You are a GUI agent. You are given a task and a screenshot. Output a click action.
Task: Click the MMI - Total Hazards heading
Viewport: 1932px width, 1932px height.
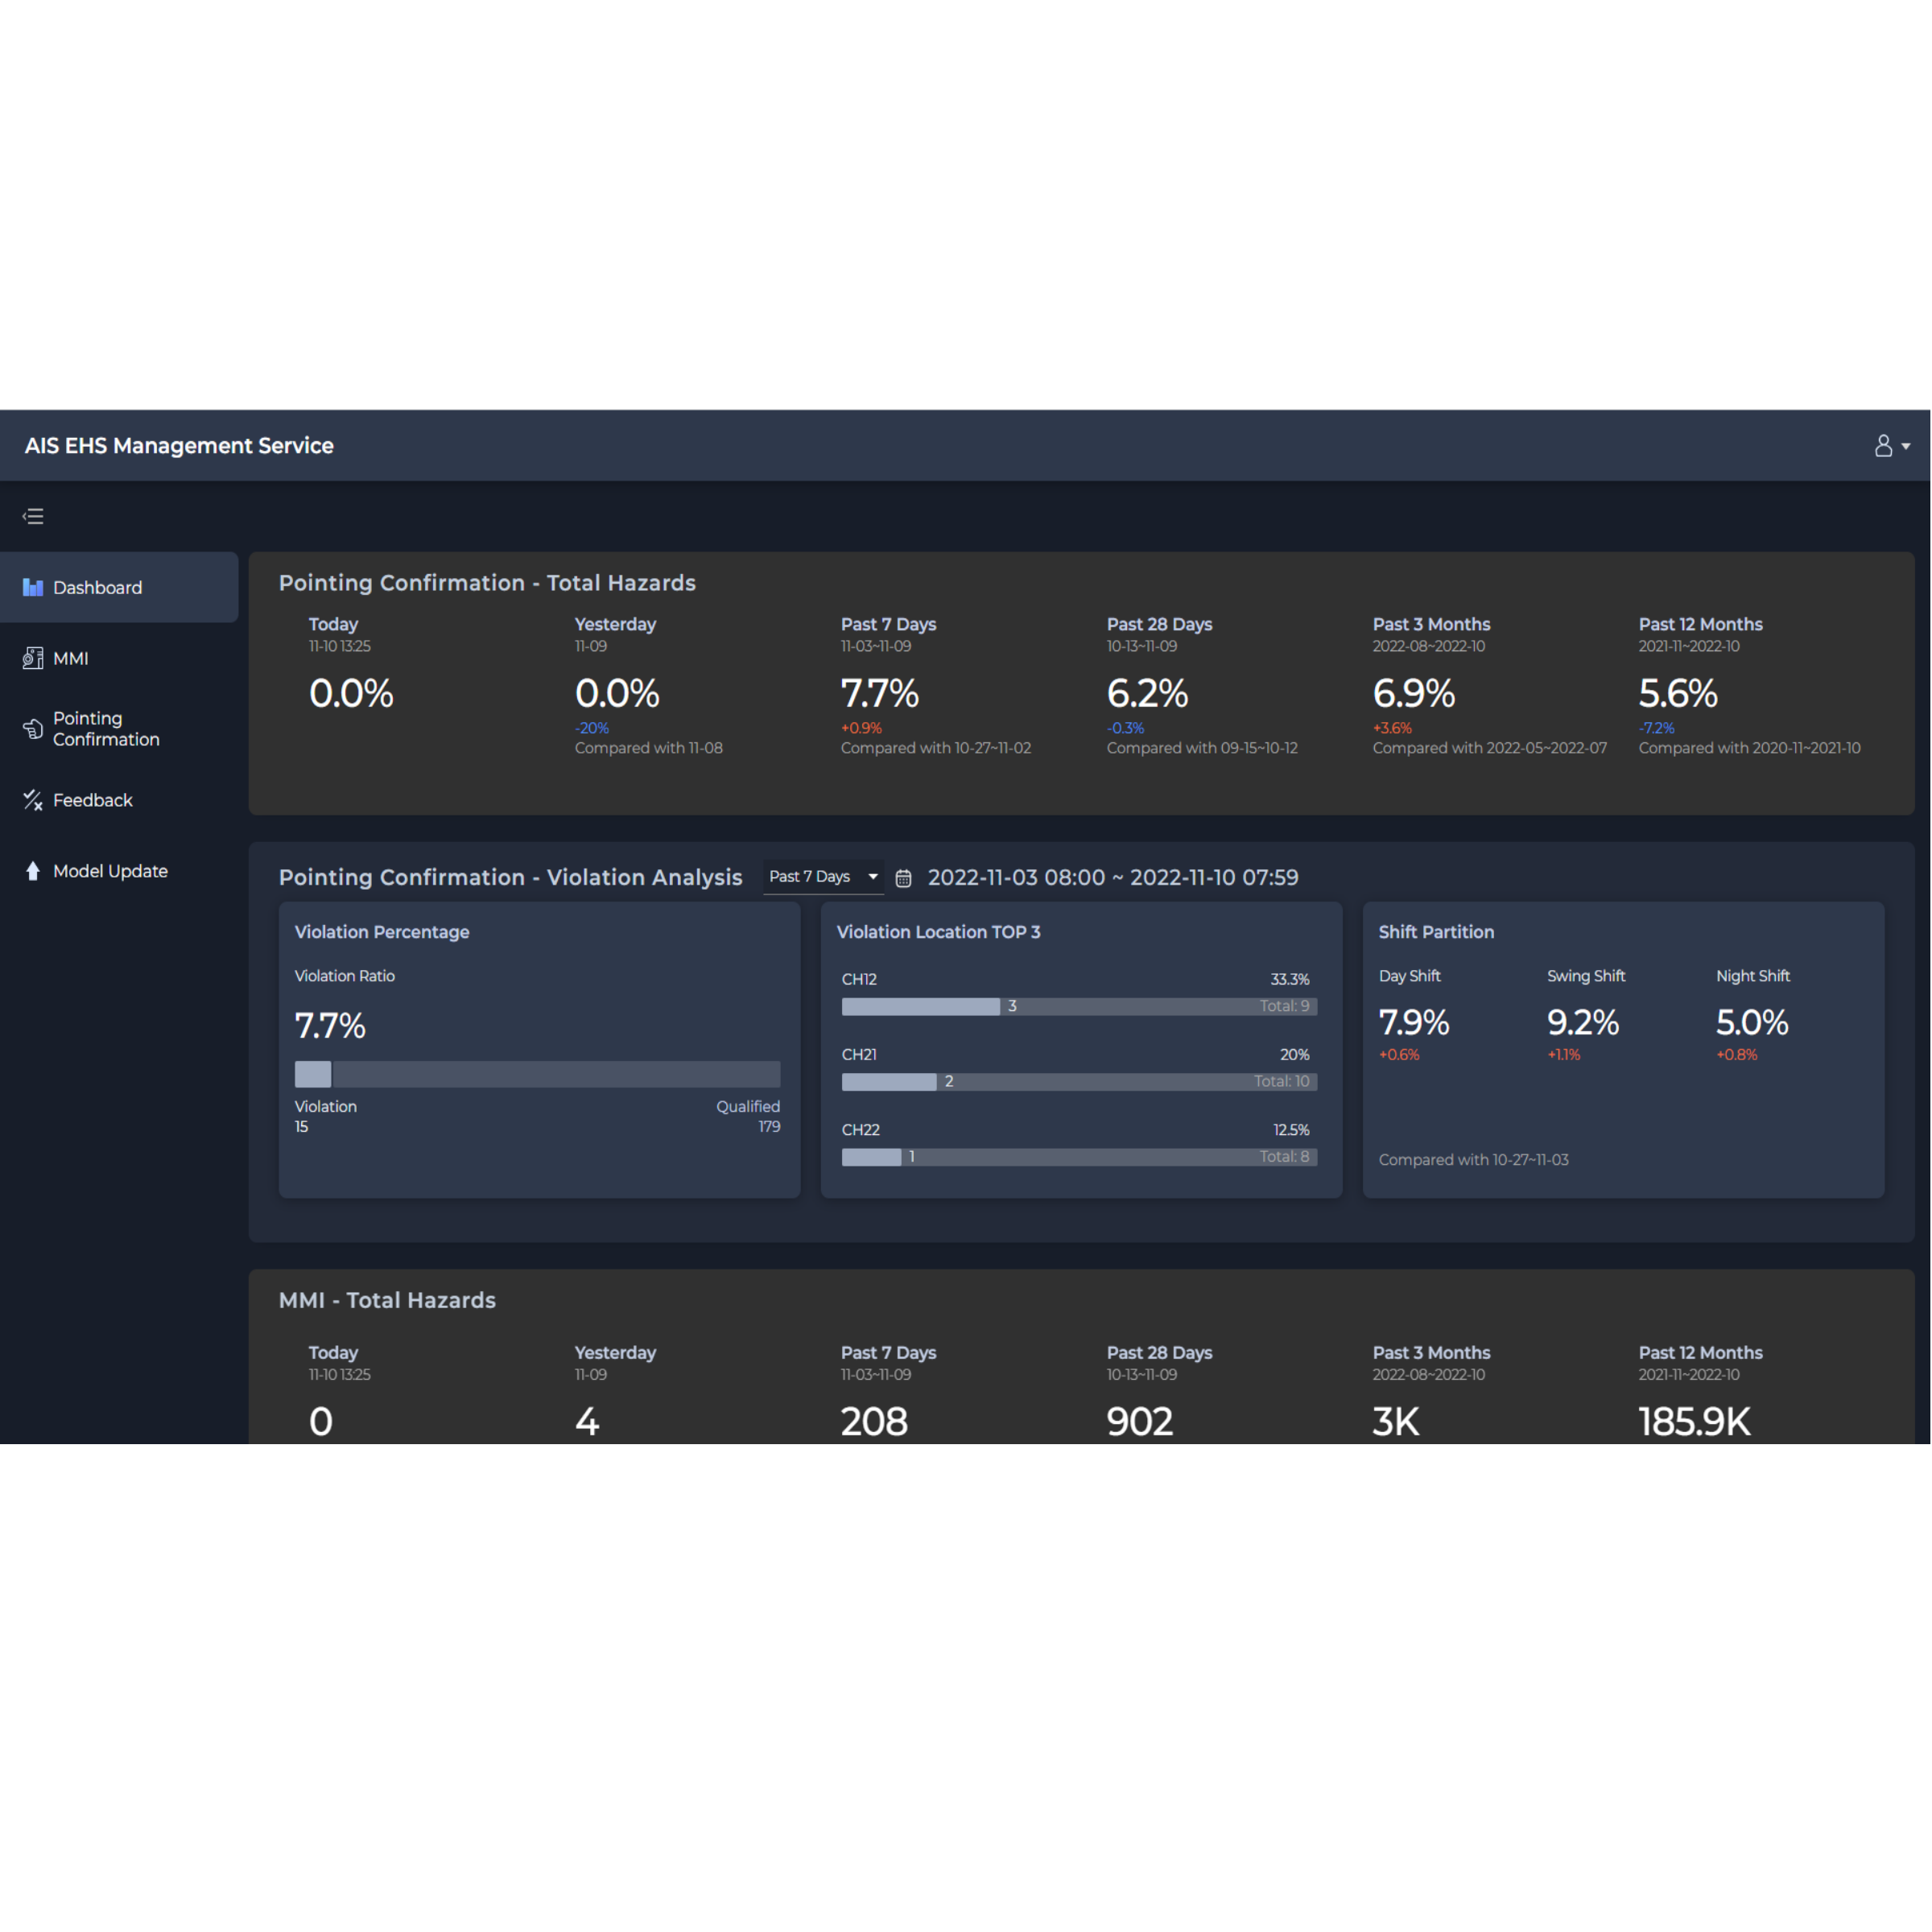tap(387, 1300)
